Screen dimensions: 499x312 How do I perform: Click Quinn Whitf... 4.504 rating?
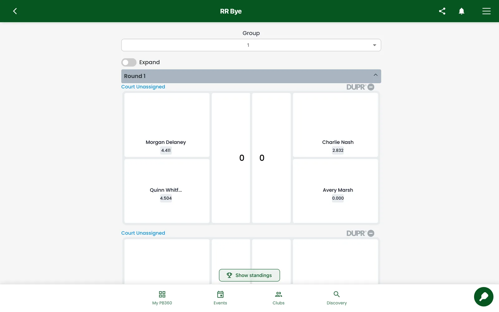coord(166,198)
